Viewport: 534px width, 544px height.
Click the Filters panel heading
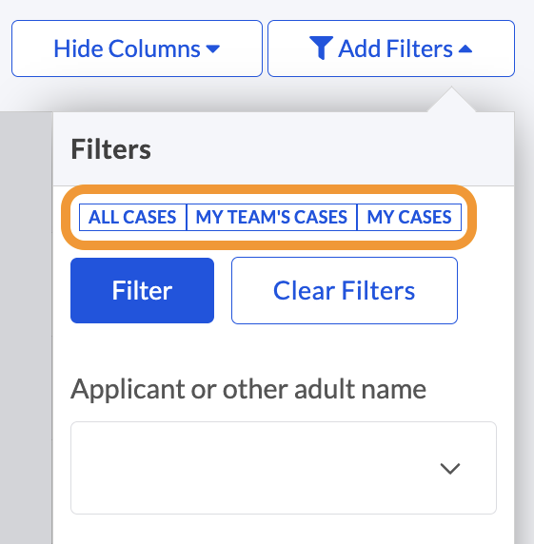click(110, 149)
